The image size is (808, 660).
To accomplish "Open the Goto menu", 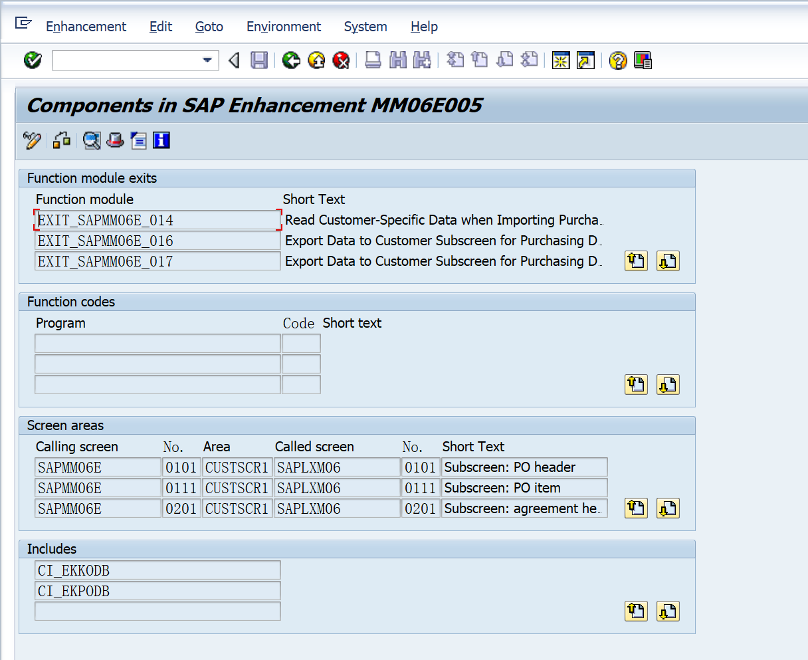I will (x=209, y=27).
